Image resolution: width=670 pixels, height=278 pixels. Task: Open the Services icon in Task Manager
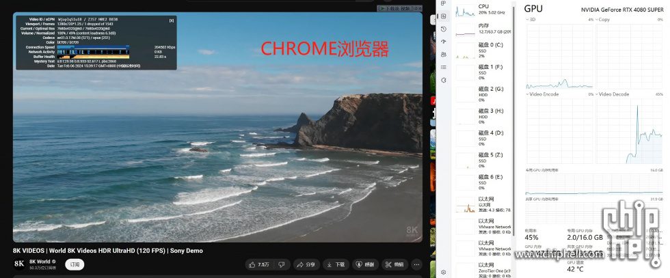pyautogui.click(x=444, y=80)
